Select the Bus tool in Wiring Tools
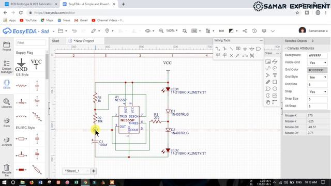The width and height of the screenshot is (331, 186). pos(224,49)
